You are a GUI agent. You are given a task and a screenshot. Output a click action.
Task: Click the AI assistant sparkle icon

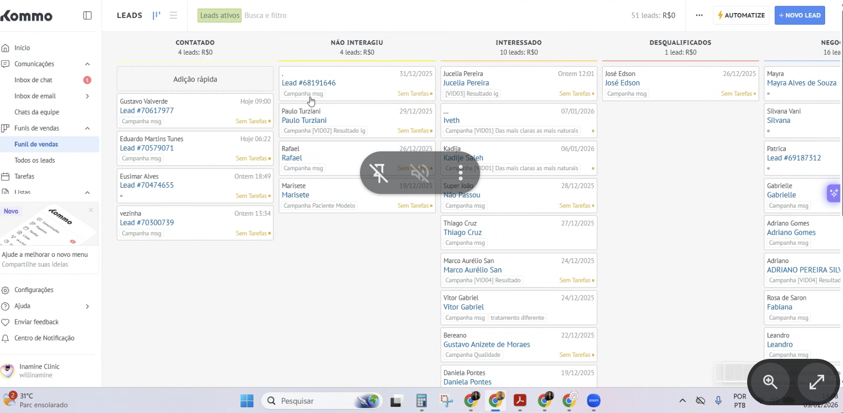[833, 193]
